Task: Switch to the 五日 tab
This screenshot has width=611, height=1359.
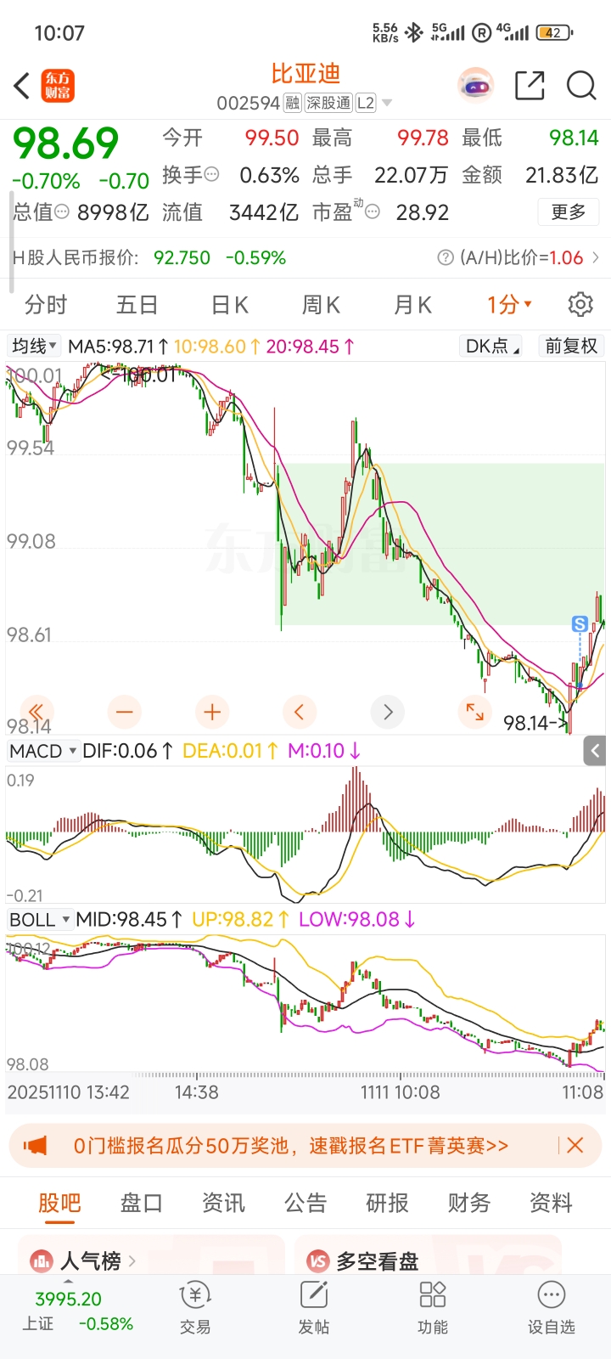Action: (x=137, y=304)
